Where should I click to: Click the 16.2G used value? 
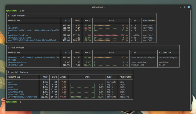pyautogui.click(x=77, y=30)
